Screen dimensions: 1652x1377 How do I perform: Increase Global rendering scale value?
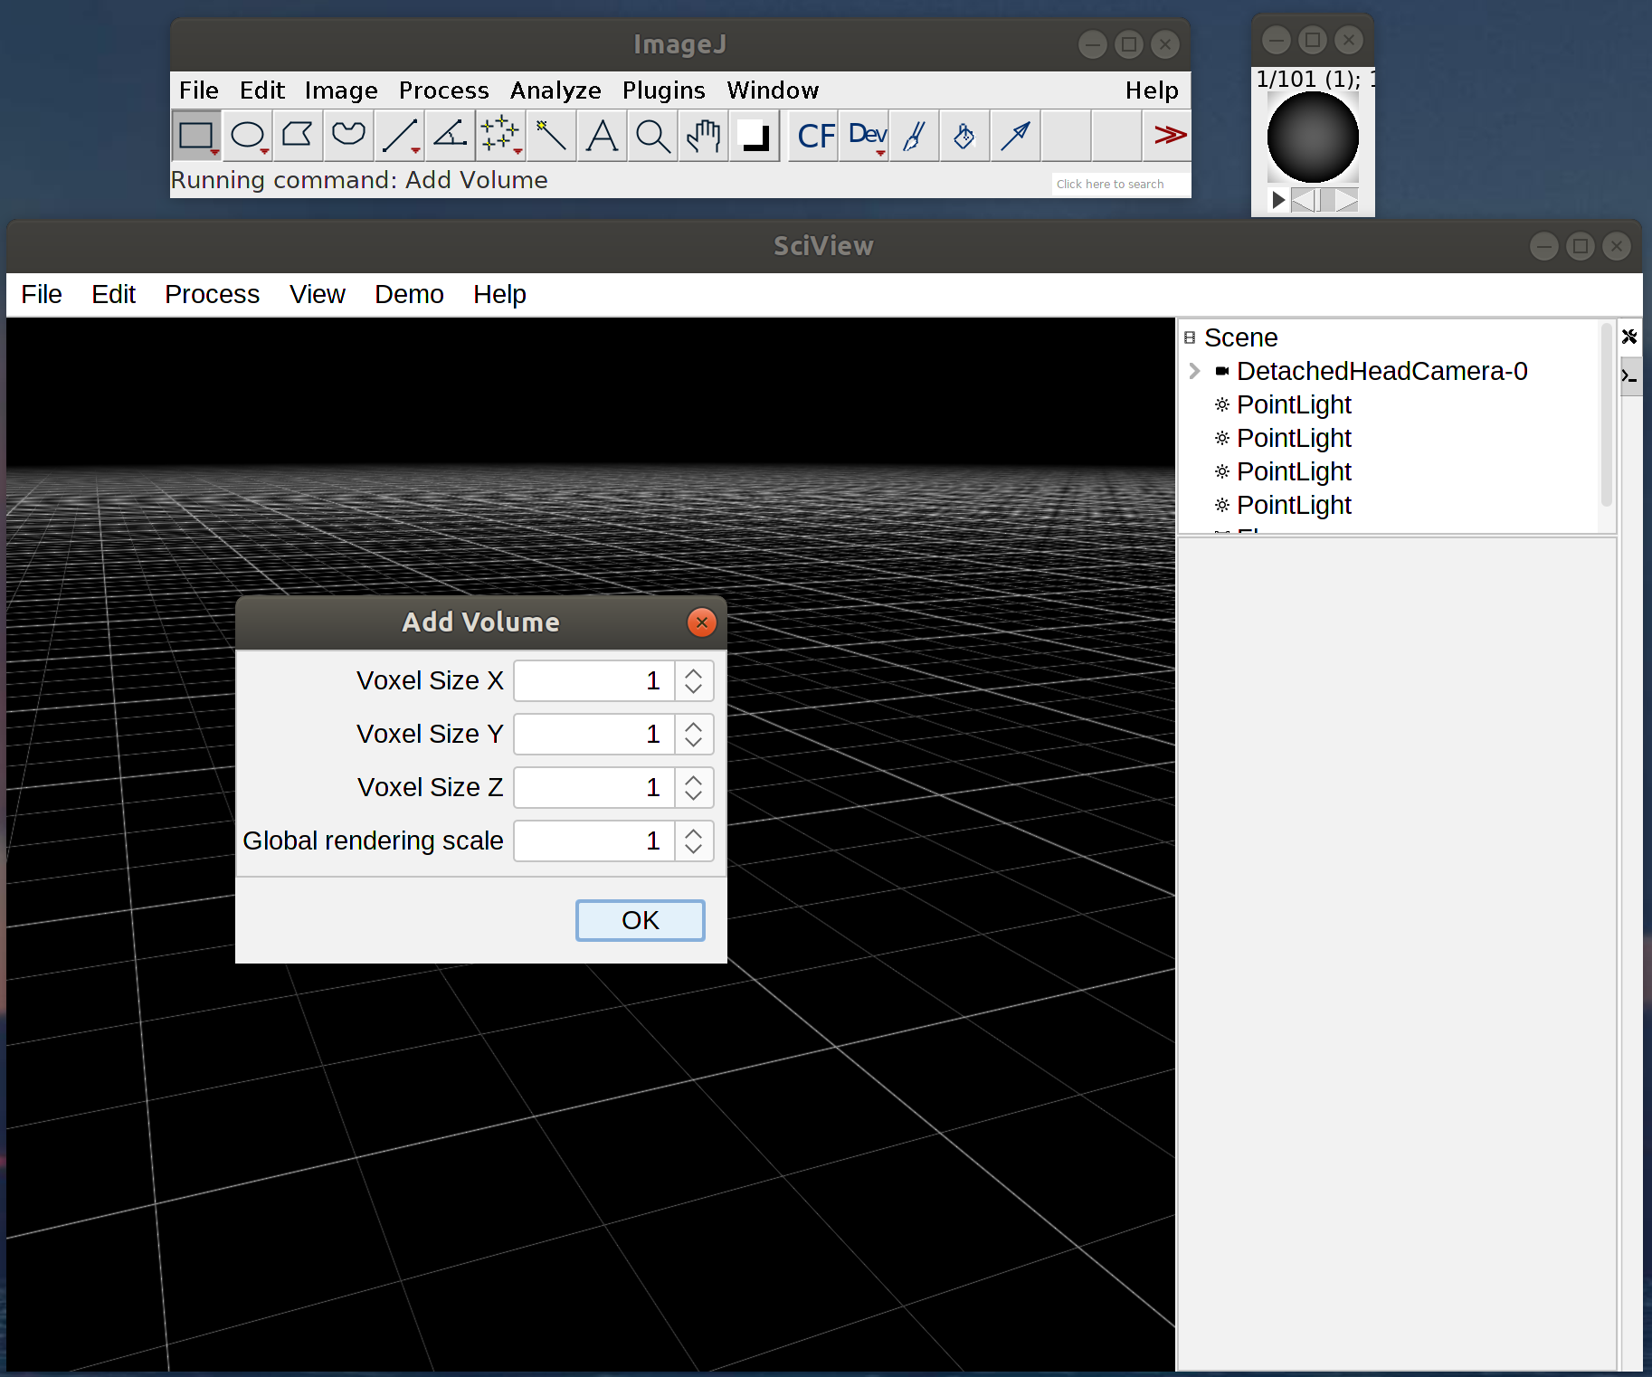[x=694, y=833]
